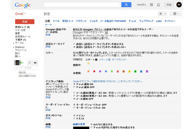Switch to the アカウント tab
This screenshot has width=194, height=129.
pyautogui.click(x=81, y=21)
